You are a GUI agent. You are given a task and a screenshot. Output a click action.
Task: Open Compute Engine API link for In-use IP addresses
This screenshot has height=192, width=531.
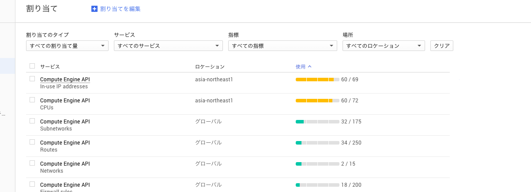pos(65,80)
